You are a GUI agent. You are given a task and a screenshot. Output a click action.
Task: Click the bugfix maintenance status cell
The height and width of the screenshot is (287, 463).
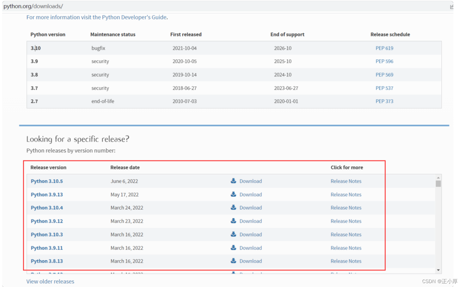[x=98, y=48]
